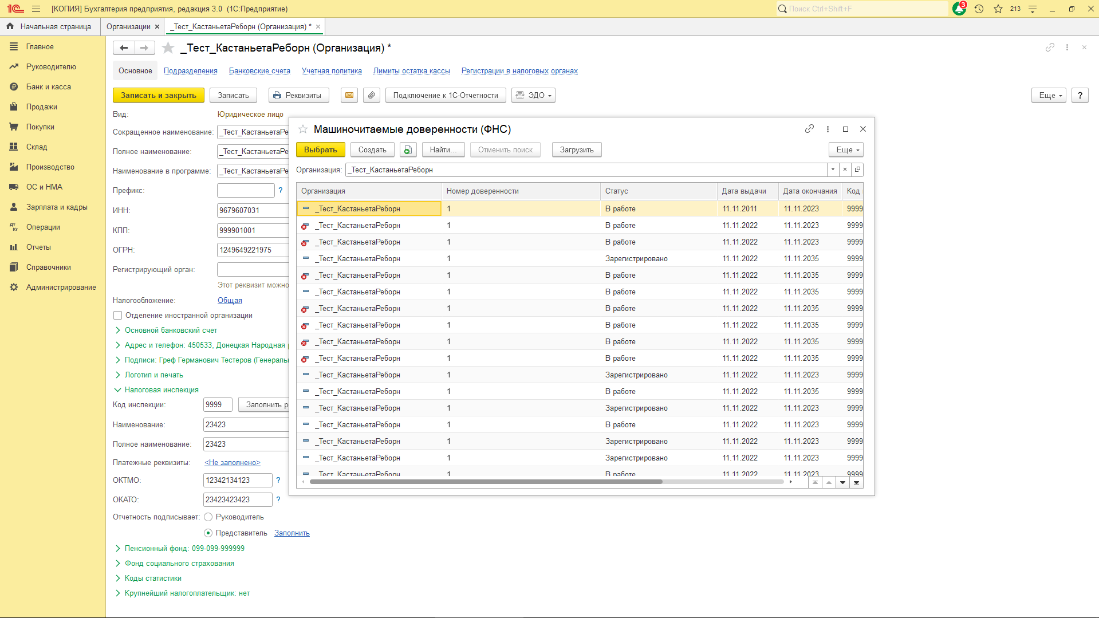The width and height of the screenshot is (1099, 618).
Task: Jump to list start with the top arrow
Action: tap(815, 483)
